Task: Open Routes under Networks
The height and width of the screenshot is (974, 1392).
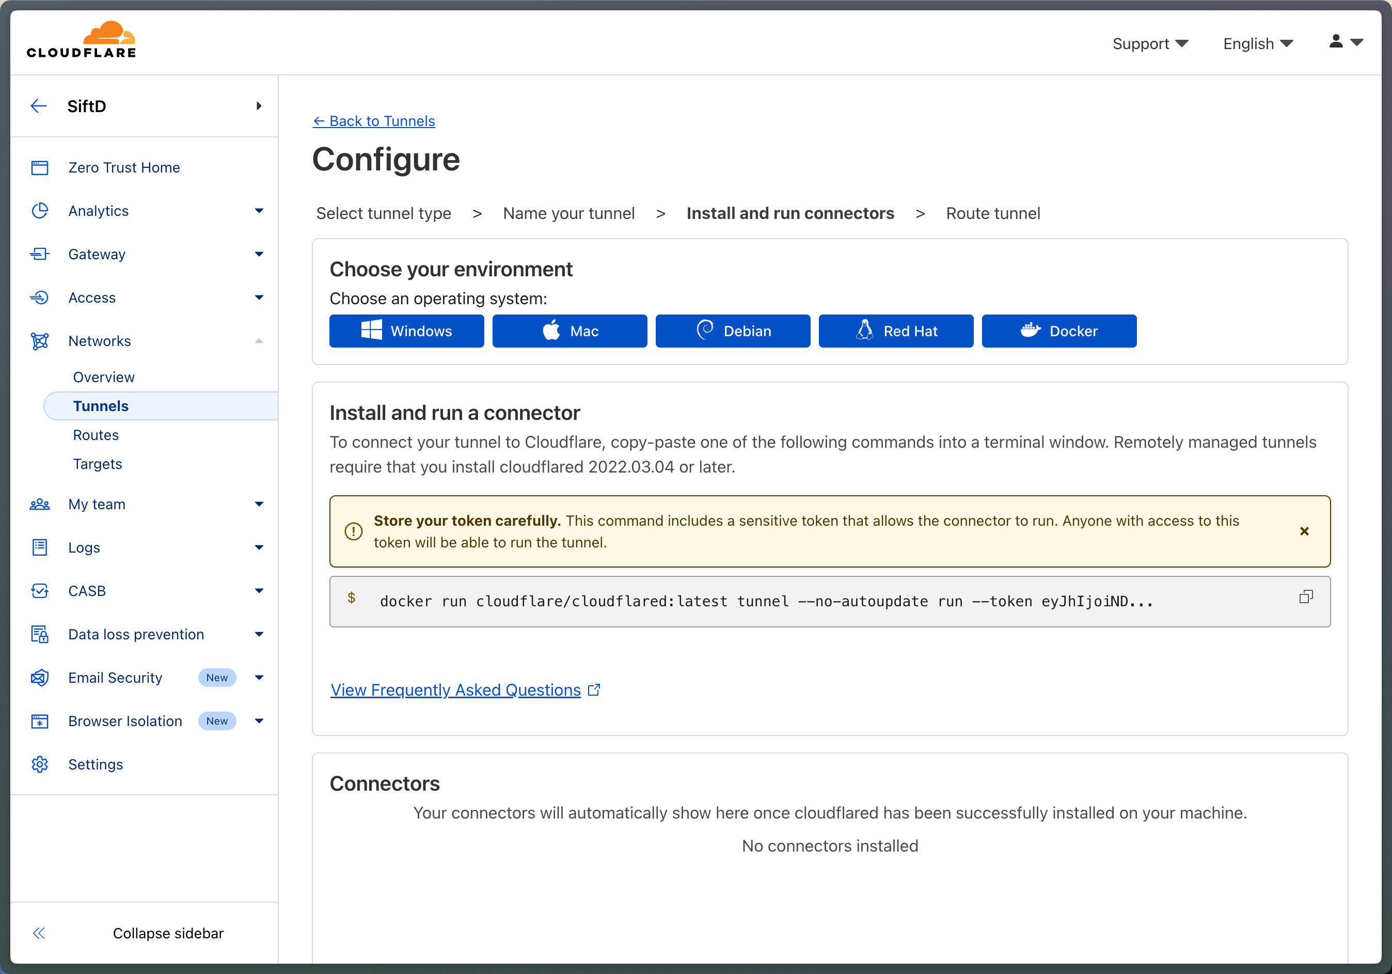Action: 96,435
